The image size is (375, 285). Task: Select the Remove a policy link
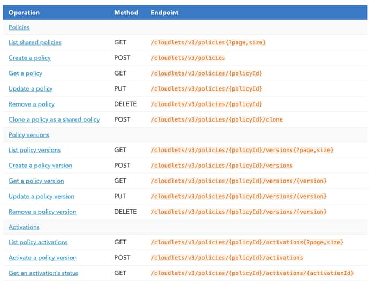[32, 104]
